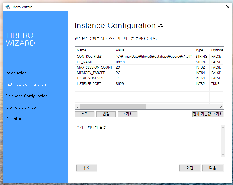Click the horizontal scrollbar thumb of table
Screen dimensions: 233x185
113,106
